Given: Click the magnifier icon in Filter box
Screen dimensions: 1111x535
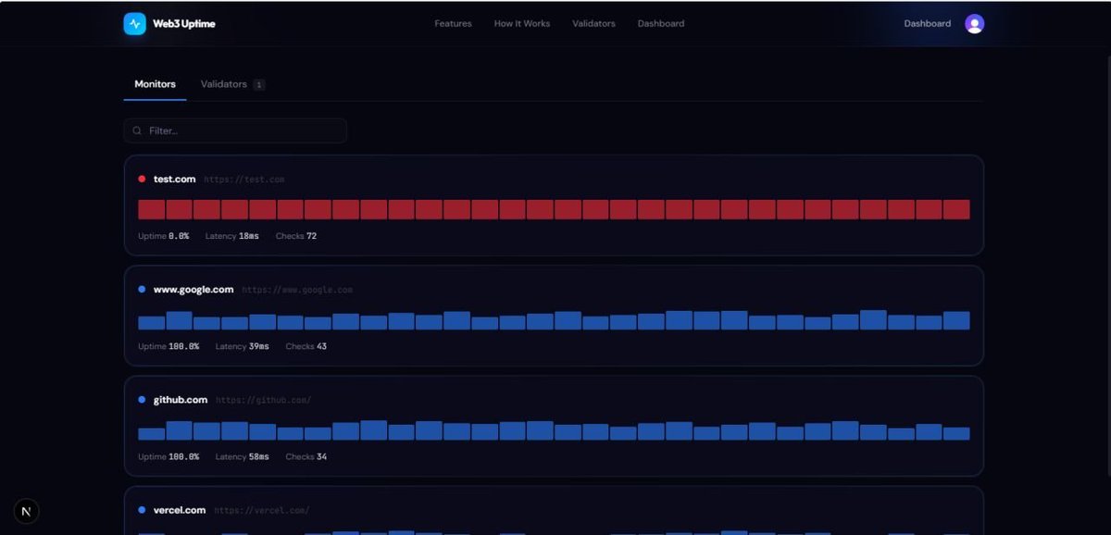Looking at the screenshot, I should tap(137, 131).
